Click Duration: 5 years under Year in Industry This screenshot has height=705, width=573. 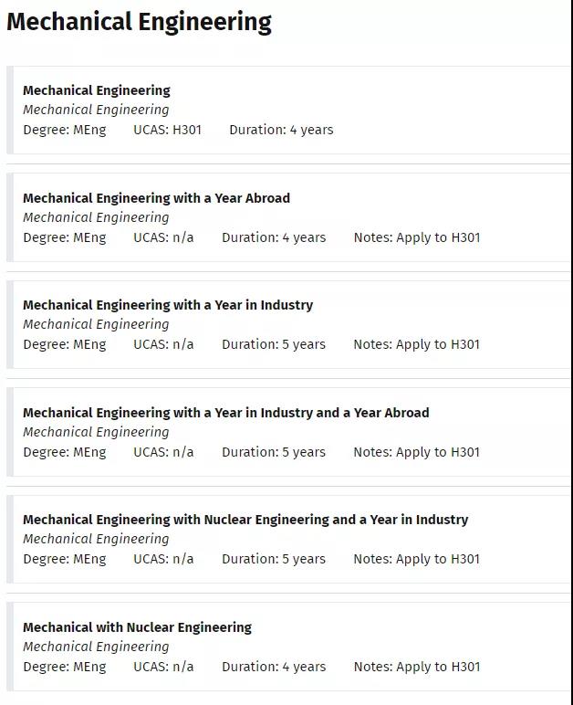pos(274,344)
